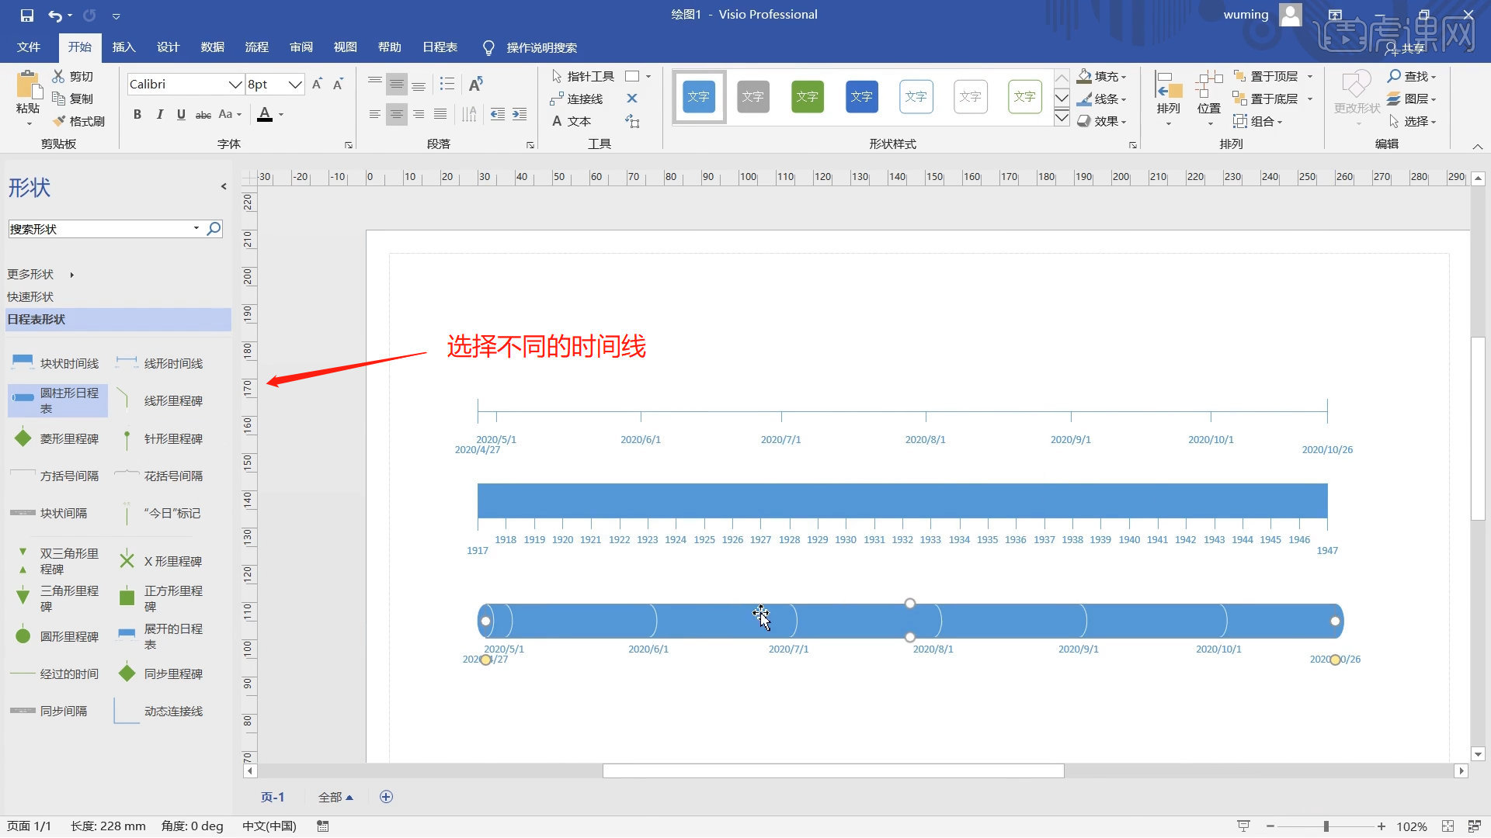The height and width of the screenshot is (838, 1491).
Task: Decrease font size with the small A icon
Action: pos(338,84)
